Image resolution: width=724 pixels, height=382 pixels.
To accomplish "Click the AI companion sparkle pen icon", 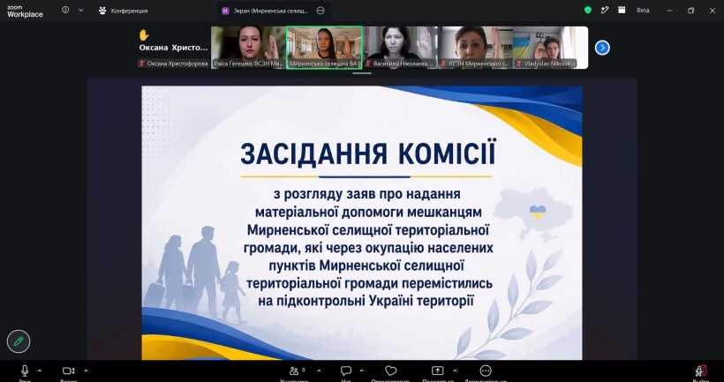I will [605, 11].
